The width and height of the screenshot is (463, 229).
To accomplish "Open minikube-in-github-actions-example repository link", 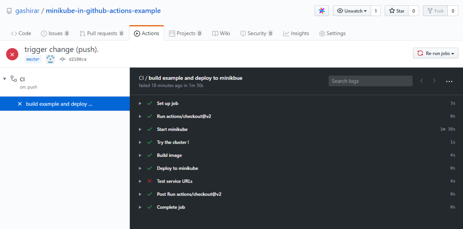I will click(x=103, y=11).
